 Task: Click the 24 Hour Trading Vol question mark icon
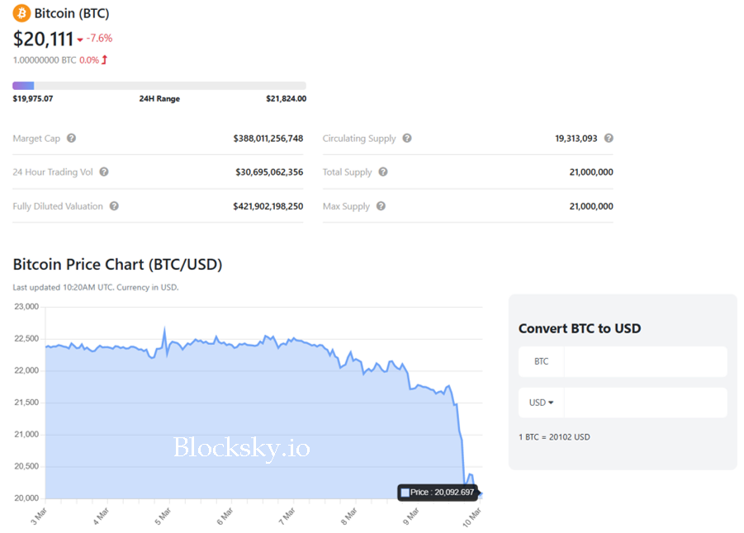pyautogui.click(x=104, y=172)
